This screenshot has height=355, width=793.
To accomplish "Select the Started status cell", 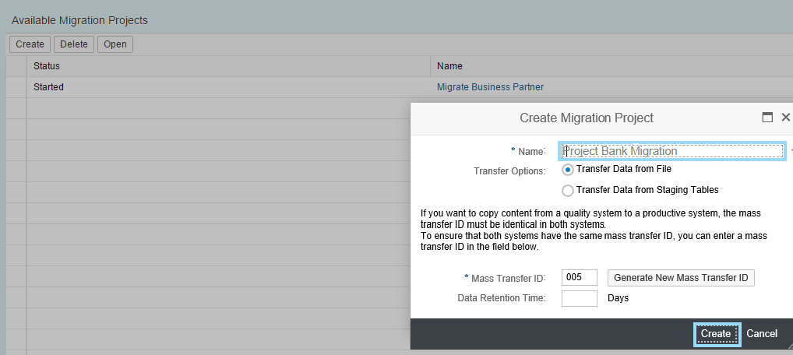I will (48, 87).
